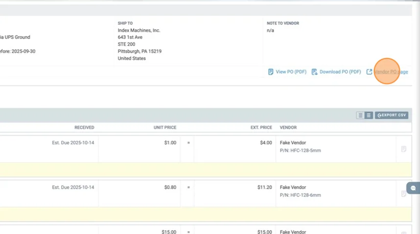This screenshot has height=234, width=420.
Task: Click the Vendor column header
Action: click(x=288, y=128)
